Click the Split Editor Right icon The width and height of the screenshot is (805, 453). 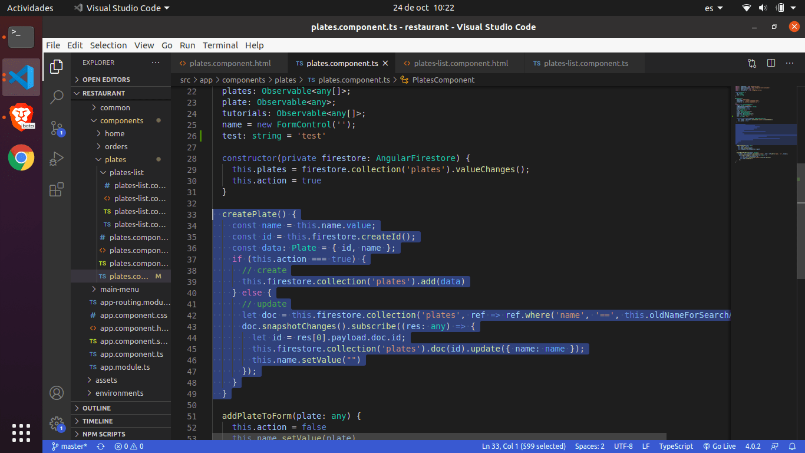click(771, 63)
